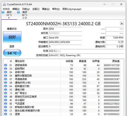Screen dimensions: 127x116
Task: Click the 原始值 column header
Action: [x=116, y=61]
